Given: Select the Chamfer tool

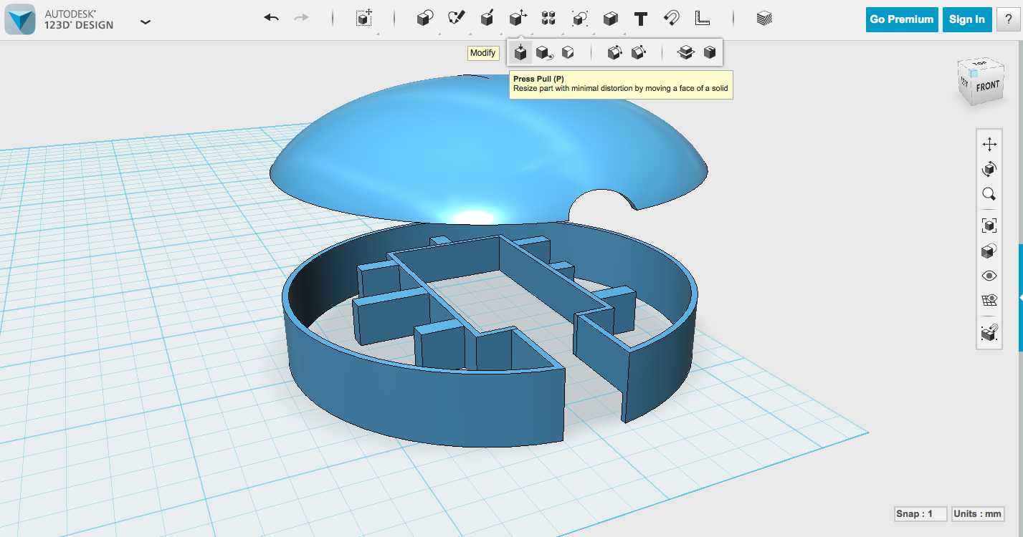Looking at the screenshot, I should (639, 52).
